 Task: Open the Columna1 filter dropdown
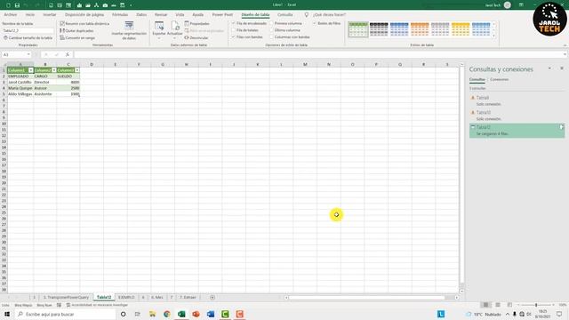[31, 70]
